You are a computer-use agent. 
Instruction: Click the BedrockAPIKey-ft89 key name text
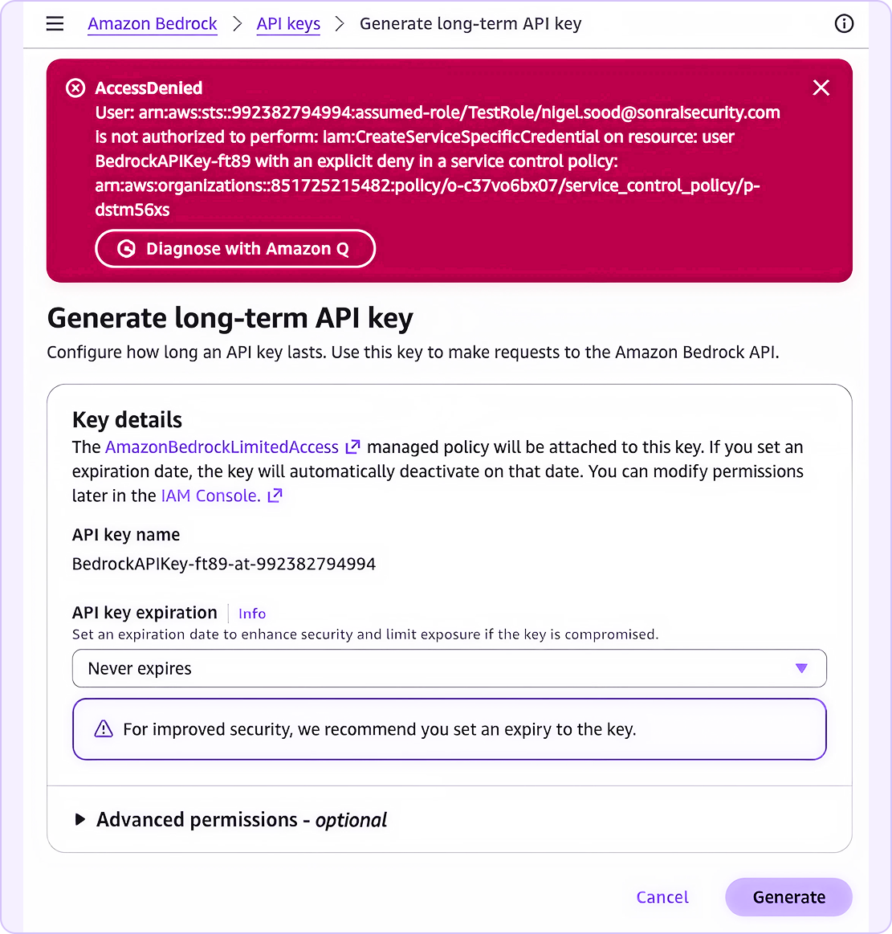(224, 564)
